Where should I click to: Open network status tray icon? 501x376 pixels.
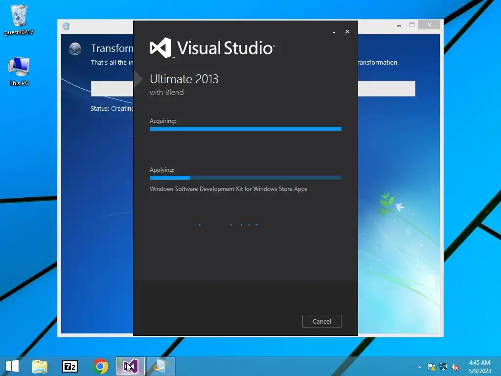coord(443,367)
